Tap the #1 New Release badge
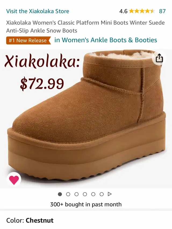The image size is (172, 229). [x=28, y=40]
